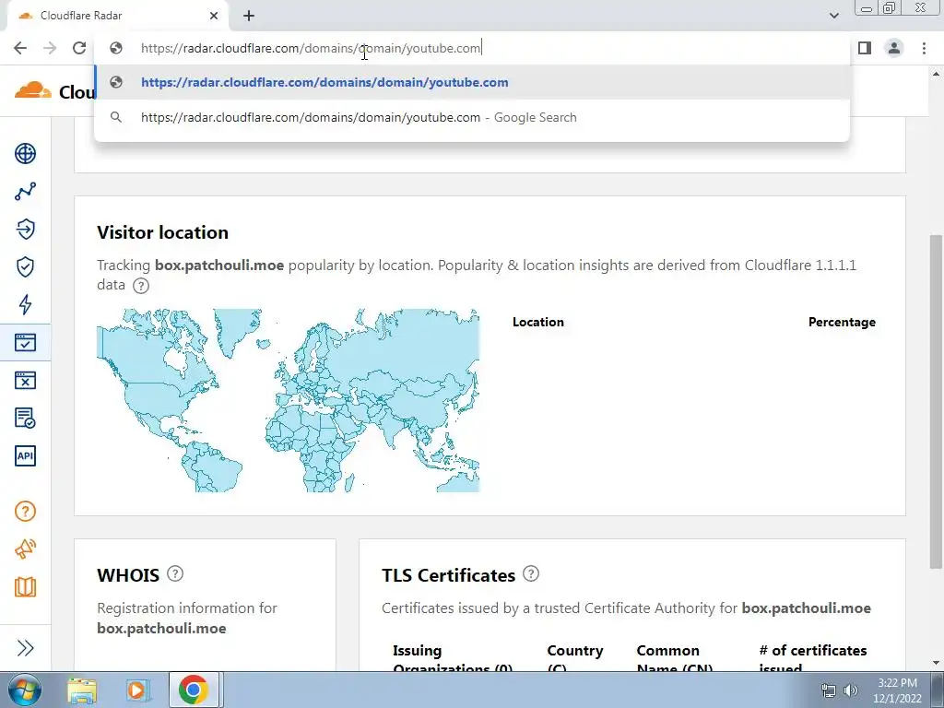Click the TLS Certificates help icon
Screen dimensions: 944x708
click(530, 573)
